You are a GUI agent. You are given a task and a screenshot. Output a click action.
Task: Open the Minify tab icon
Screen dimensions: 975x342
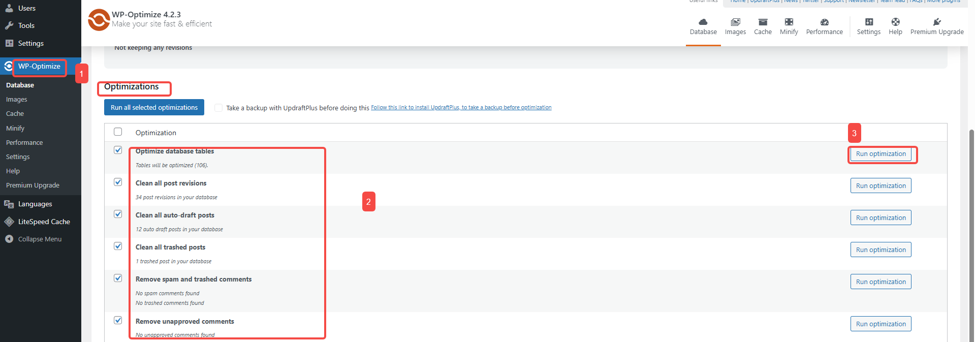pos(789,22)
